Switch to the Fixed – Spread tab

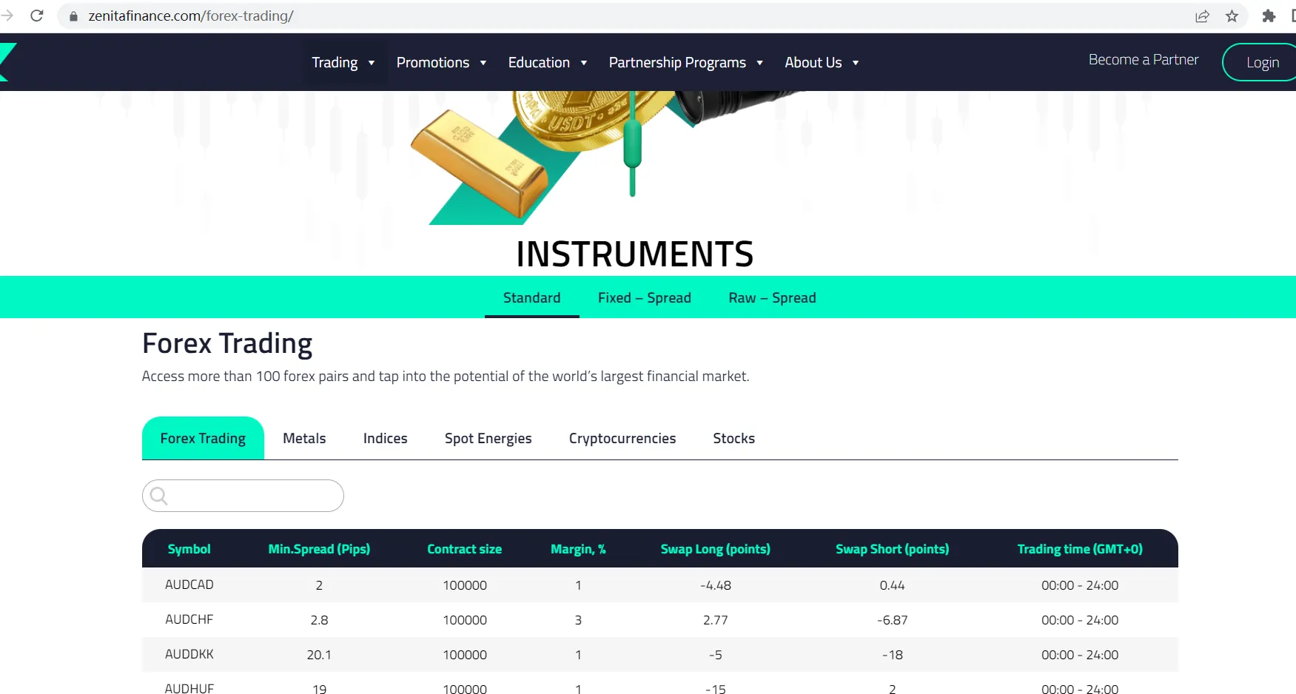tap(645, 297)
